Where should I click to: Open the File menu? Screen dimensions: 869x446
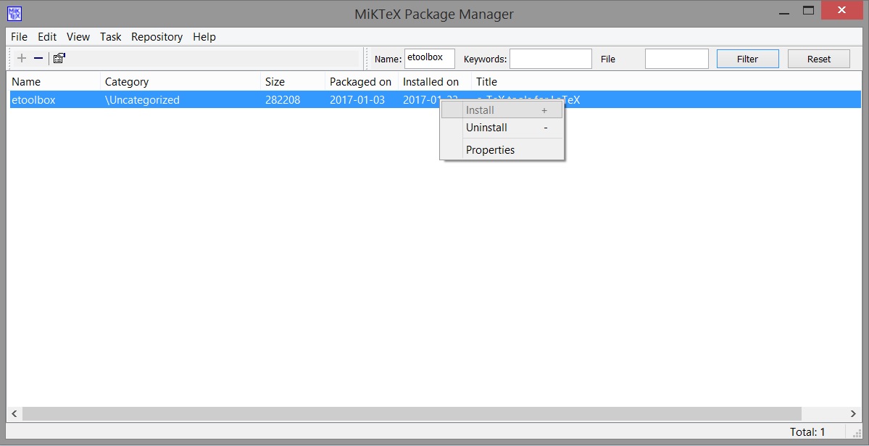(19, 36)
